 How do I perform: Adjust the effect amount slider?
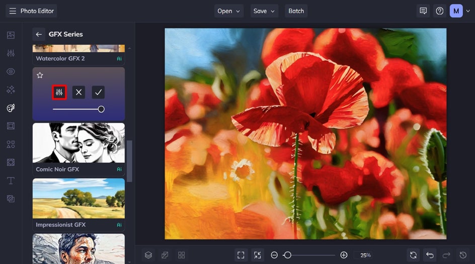[x=78, y=109]
